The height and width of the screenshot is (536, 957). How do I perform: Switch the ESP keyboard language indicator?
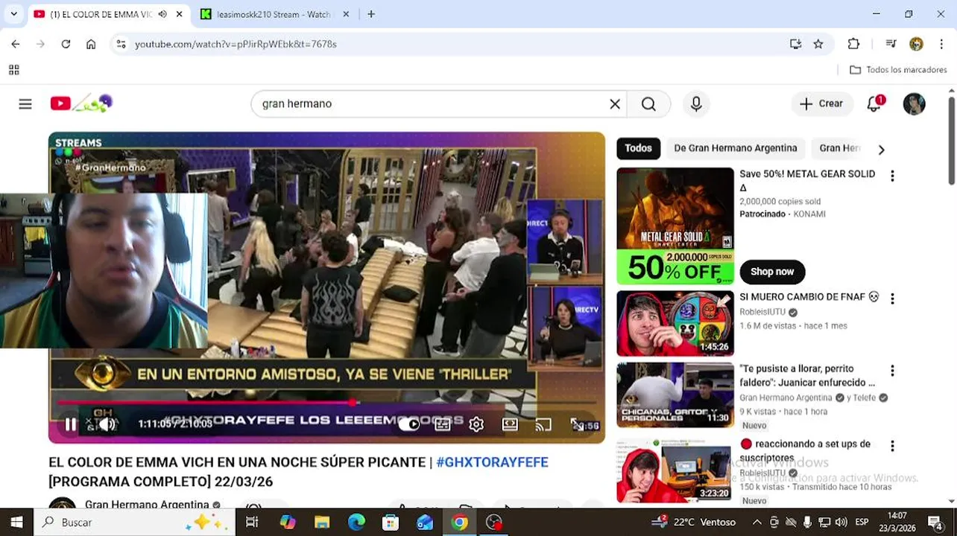(862, 523)
